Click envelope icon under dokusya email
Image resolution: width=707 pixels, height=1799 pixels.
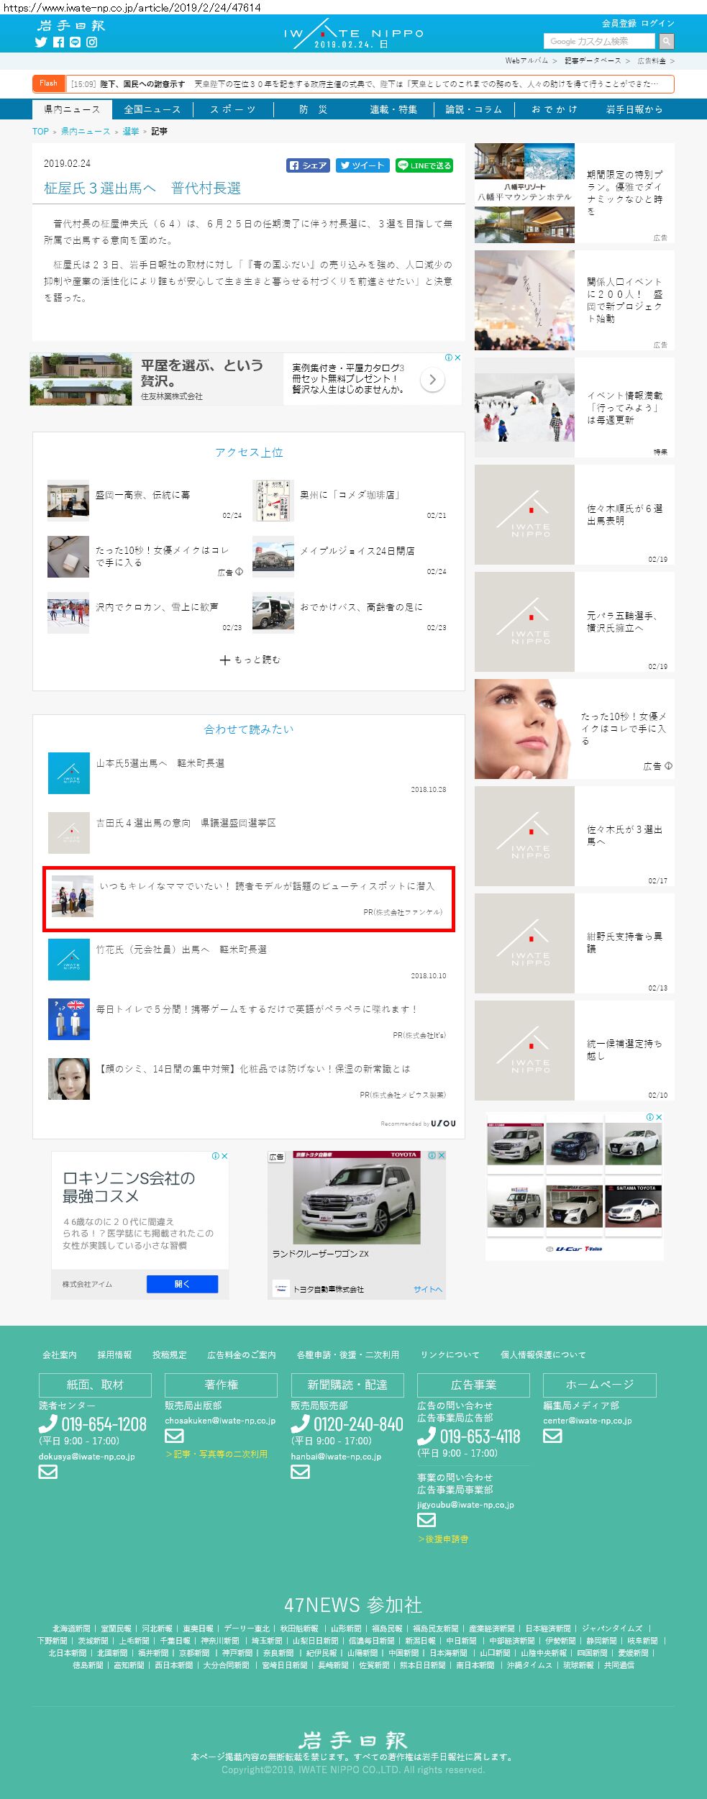[47, 1472]
